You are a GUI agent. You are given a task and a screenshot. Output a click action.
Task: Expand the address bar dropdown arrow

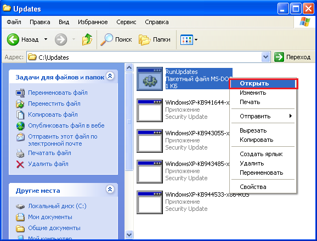265,58
